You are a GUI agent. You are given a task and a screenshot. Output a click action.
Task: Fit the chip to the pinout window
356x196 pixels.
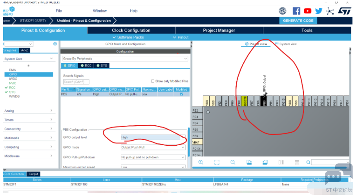pos(217,162)
